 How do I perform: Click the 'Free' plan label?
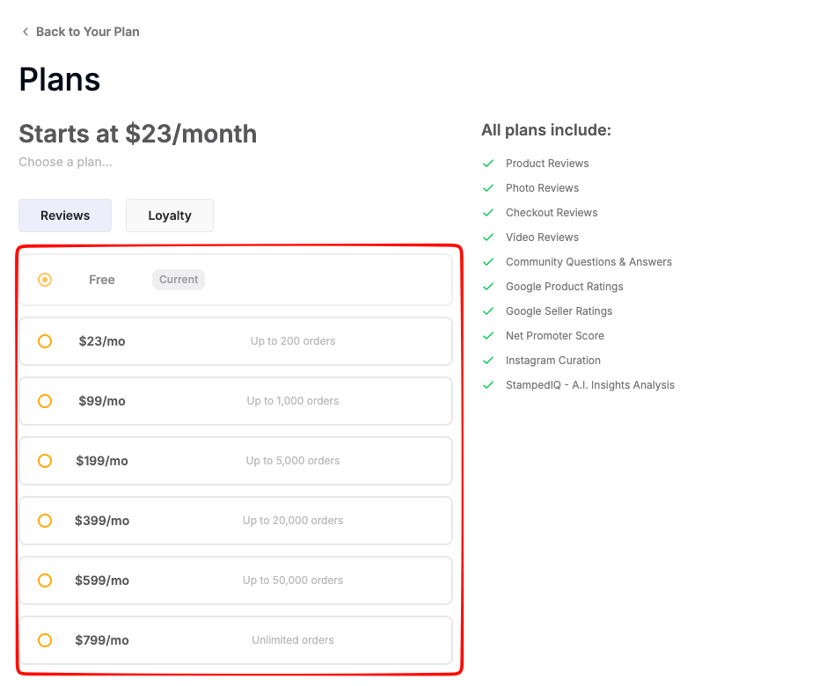(x=102, y=280)
